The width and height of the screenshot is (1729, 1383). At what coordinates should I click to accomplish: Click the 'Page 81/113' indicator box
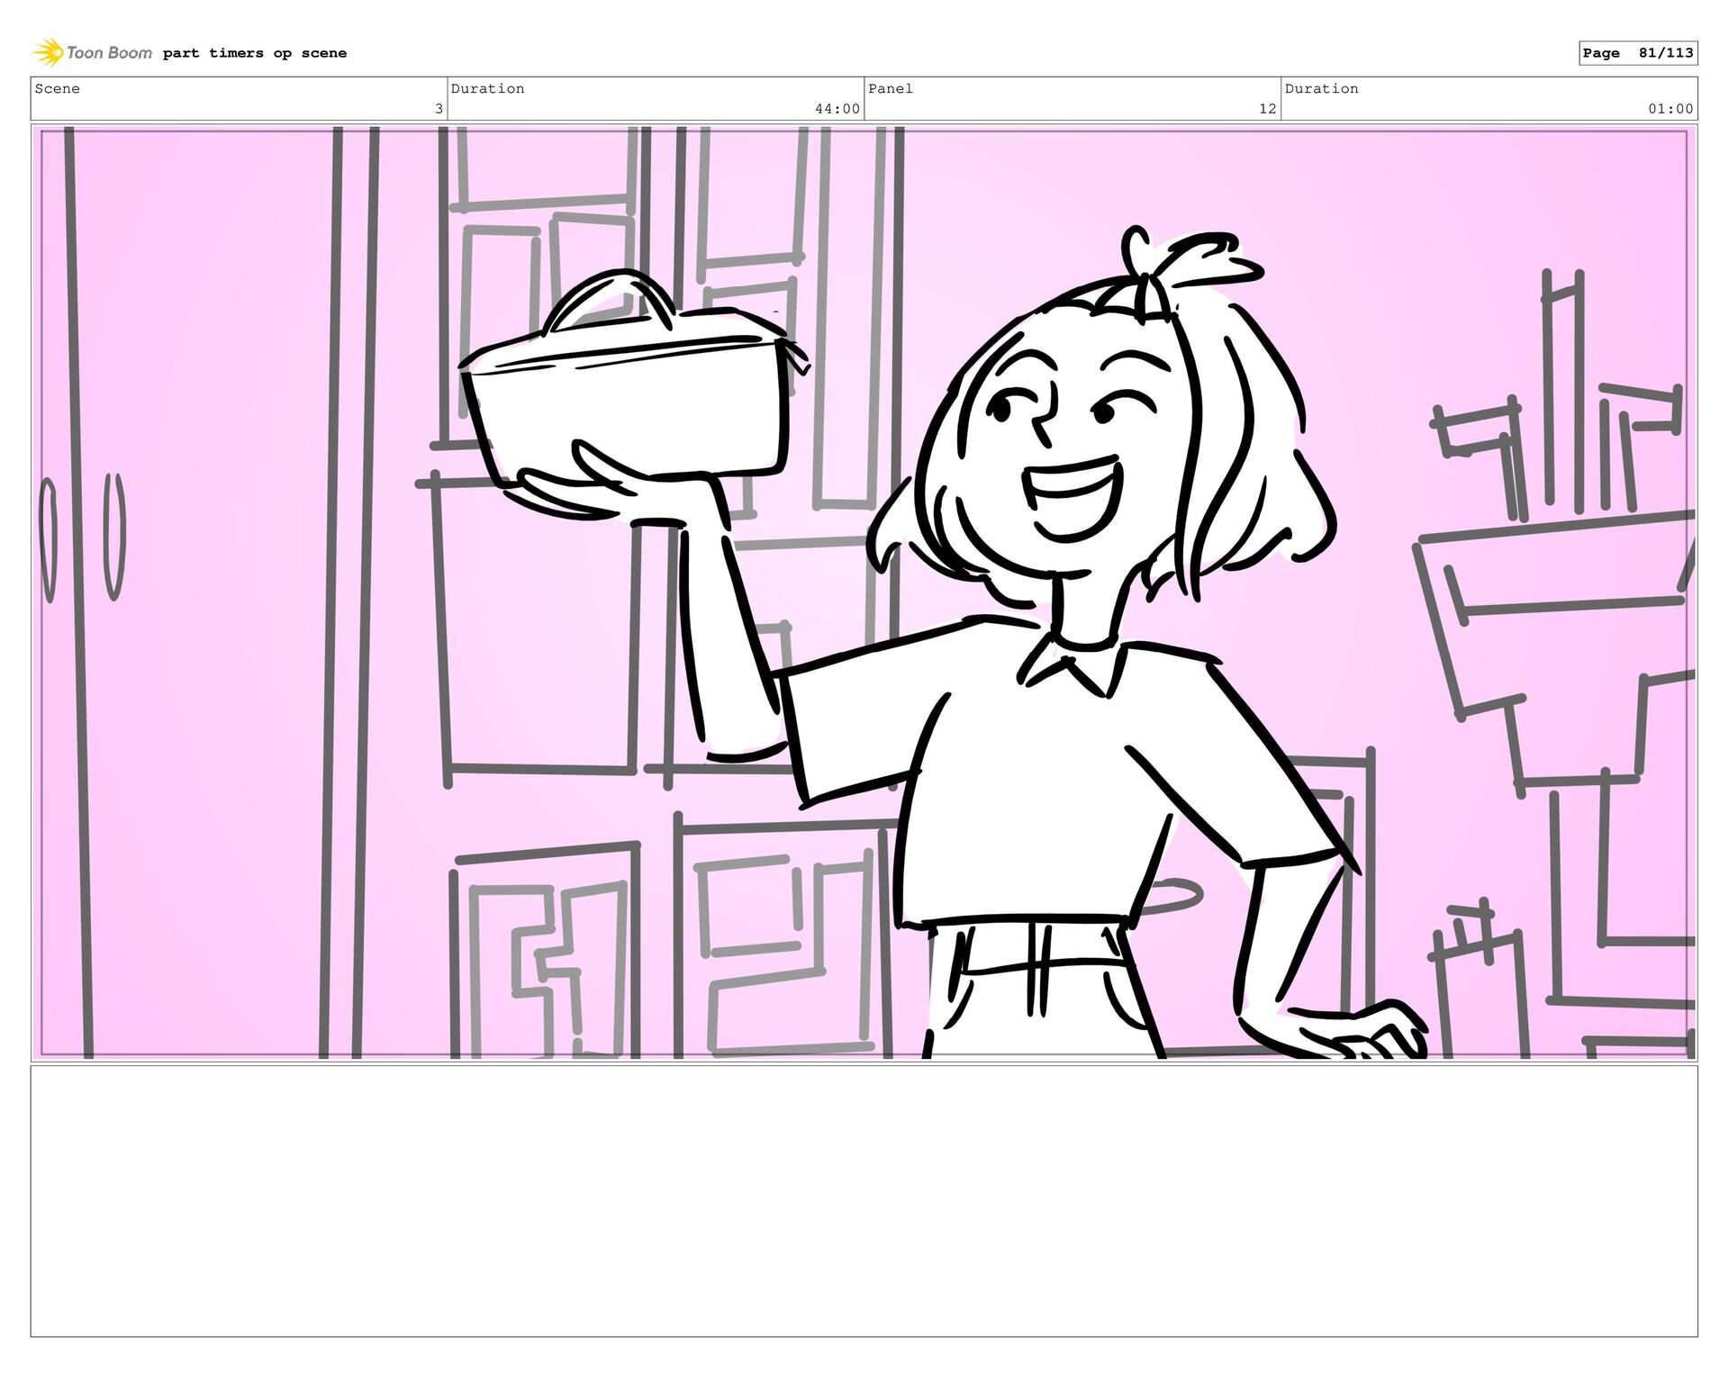point(1638,53)
